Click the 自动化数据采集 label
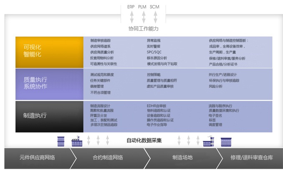283x170 pixels. (x=144, y=140)
